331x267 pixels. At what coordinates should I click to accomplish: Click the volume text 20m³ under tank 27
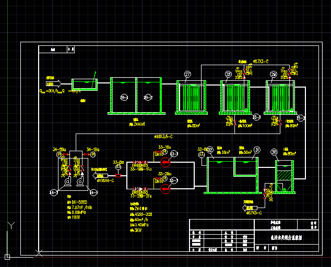pyautogui.click(x=196, y=126)
